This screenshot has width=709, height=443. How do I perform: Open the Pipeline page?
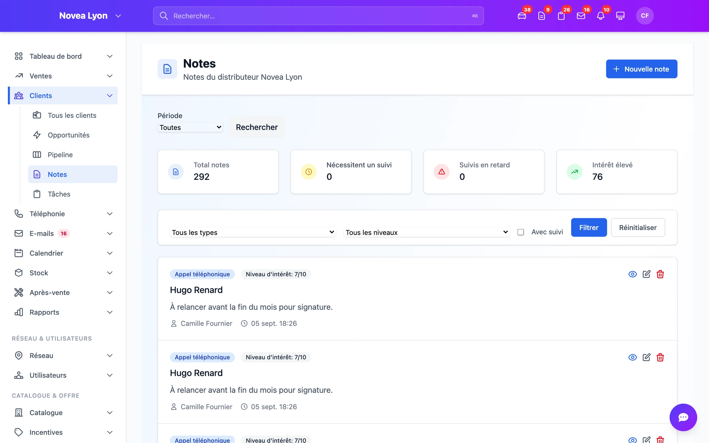(x=73, y=155)
